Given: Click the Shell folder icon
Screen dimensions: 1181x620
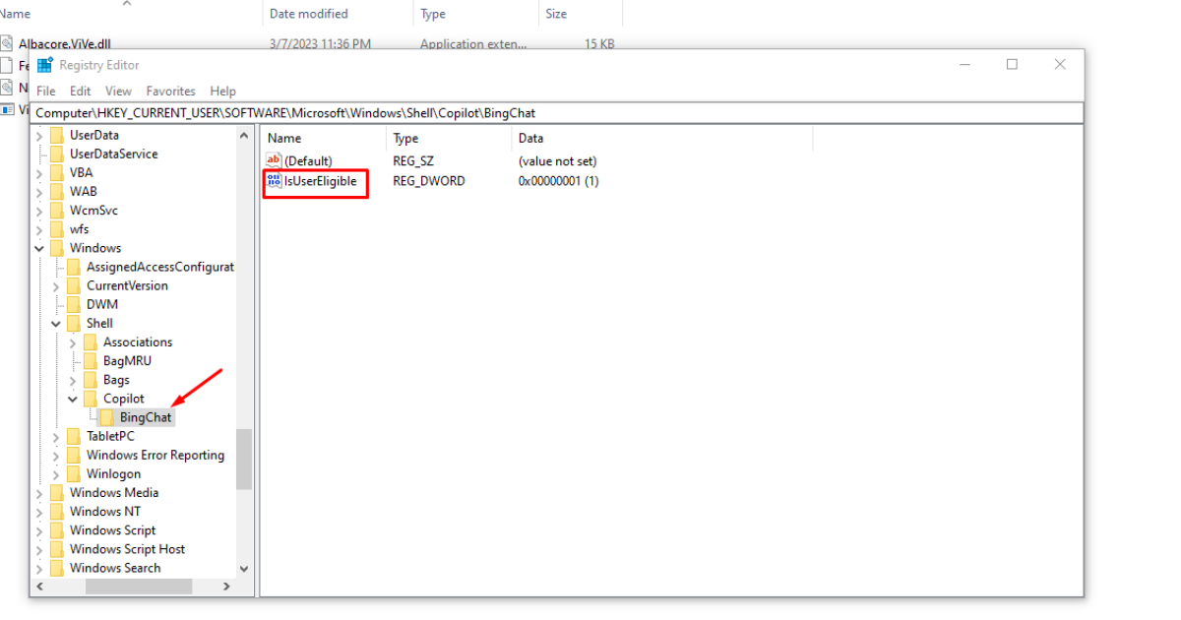Looking at the screenshot, I should click(74, 323).
